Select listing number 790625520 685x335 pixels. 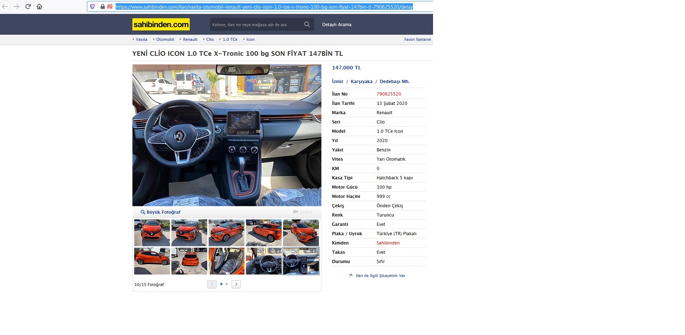(389, 94)
